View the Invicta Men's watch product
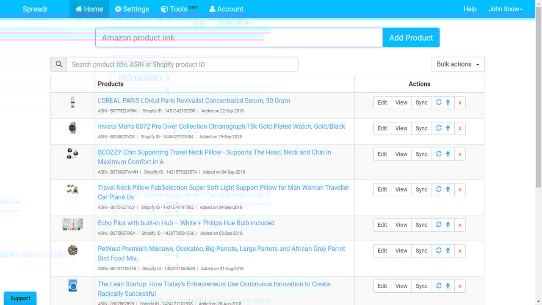 (x=401, y=128)
